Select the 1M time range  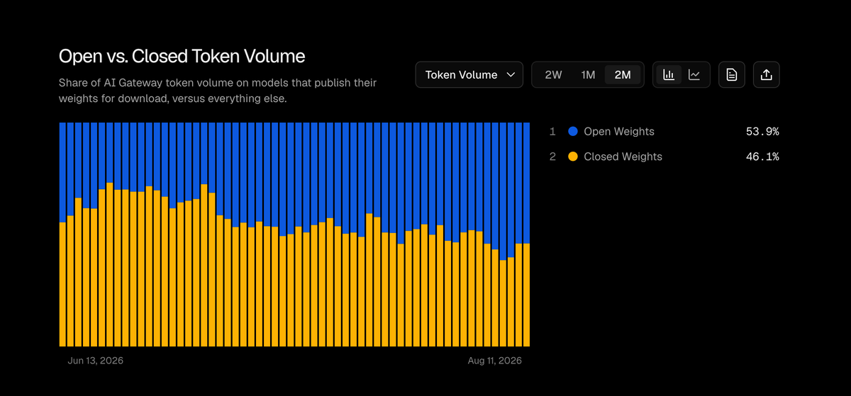[x=588, y=74]
